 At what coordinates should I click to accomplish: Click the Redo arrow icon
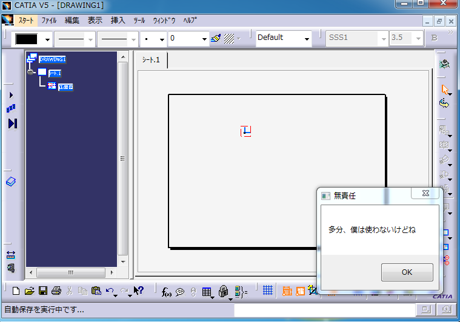[x=124, y=291]
